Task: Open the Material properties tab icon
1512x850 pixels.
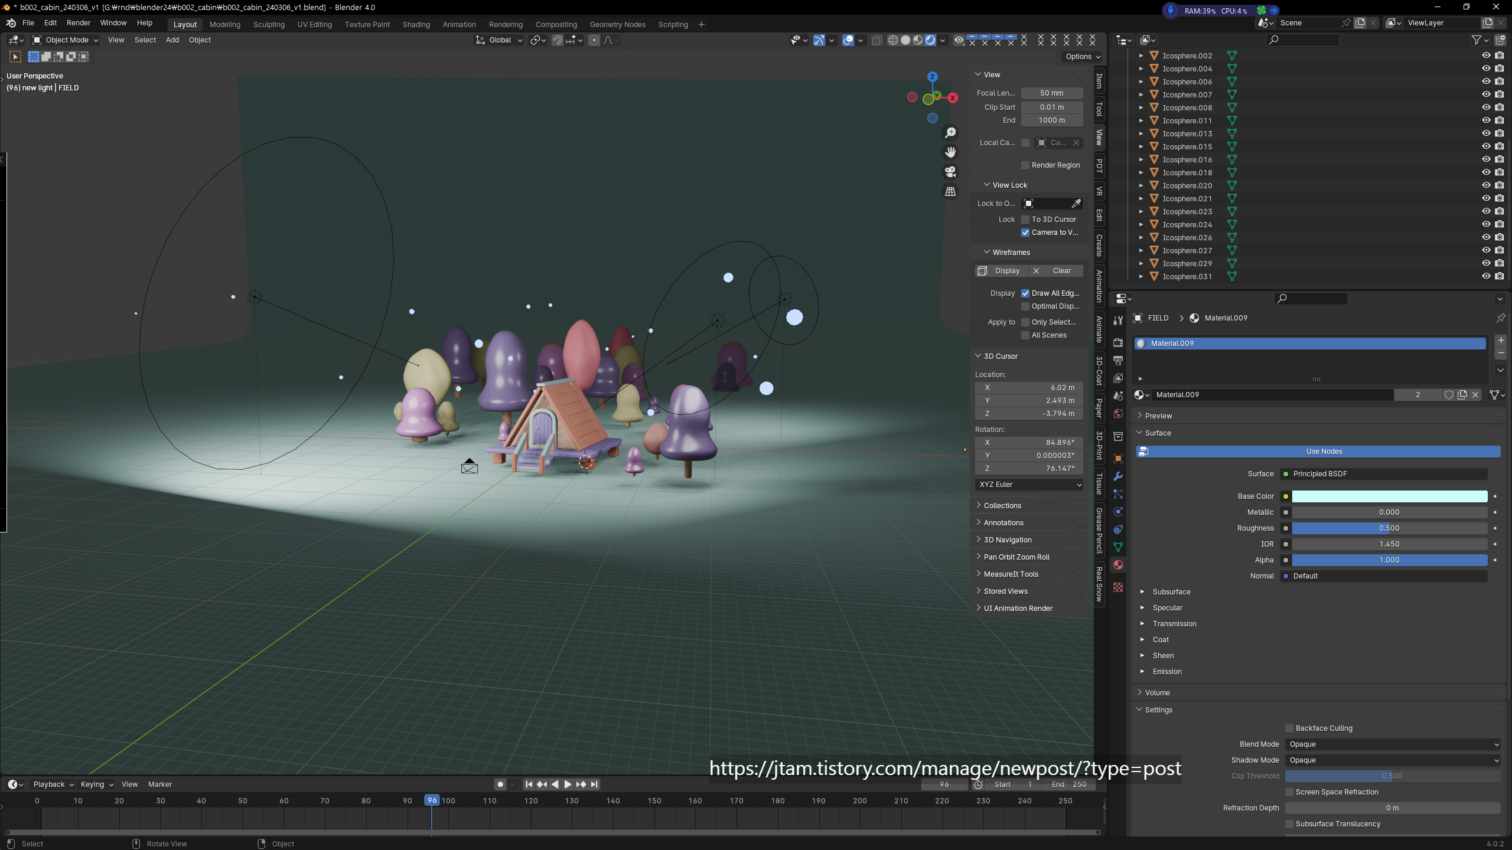Action: [x=1118, y=565]
